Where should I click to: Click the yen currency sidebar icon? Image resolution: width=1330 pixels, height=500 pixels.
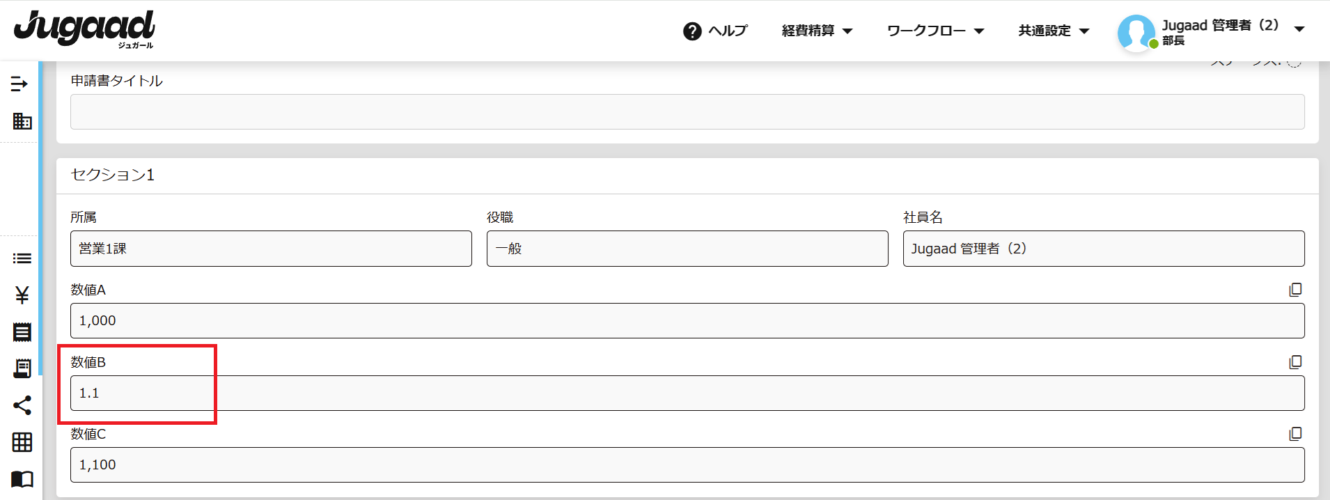pyautogui.click(x=22, y=296)
